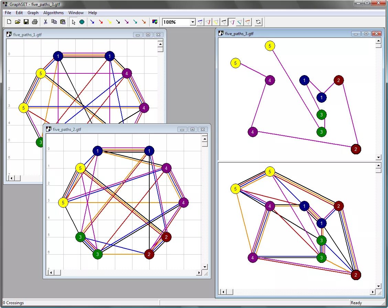Click the five_paths_1.gtf window document icon

point(9,34)
